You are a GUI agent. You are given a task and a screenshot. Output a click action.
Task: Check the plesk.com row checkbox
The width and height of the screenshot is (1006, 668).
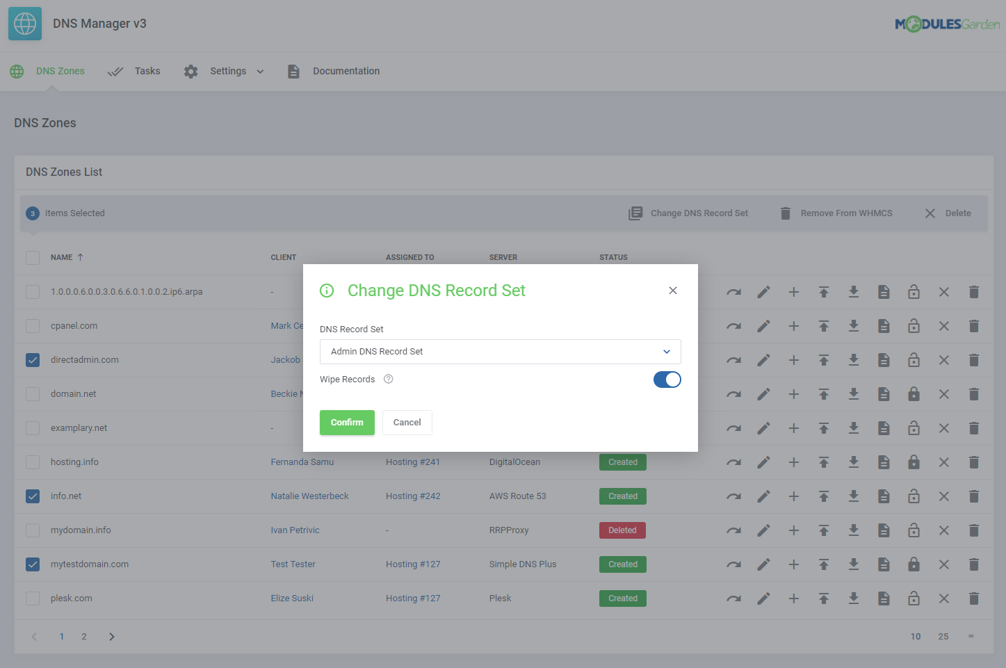click(33, 598)
